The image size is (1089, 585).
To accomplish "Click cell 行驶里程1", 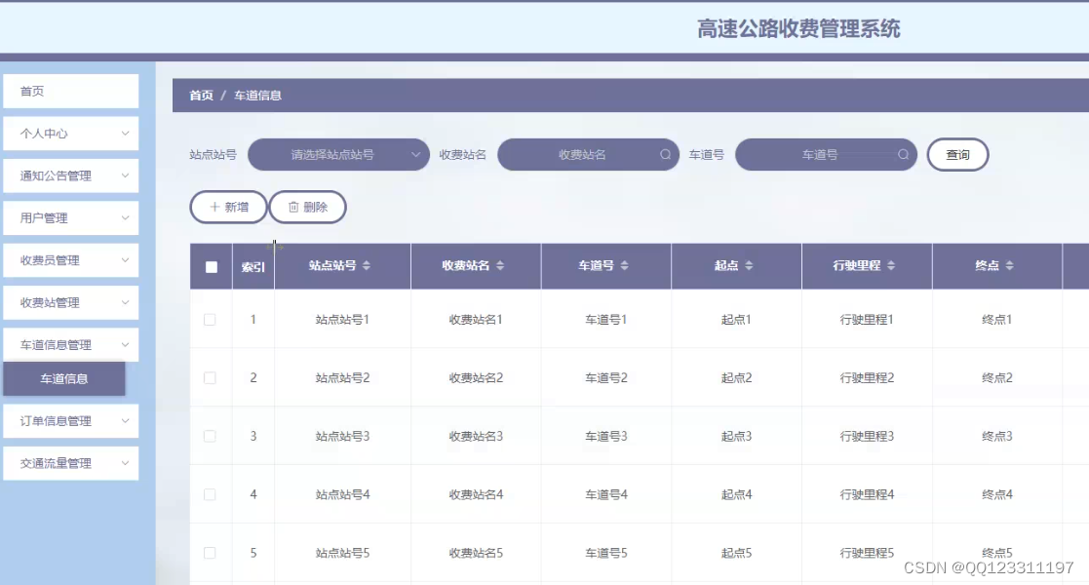I will pos(867,320).
